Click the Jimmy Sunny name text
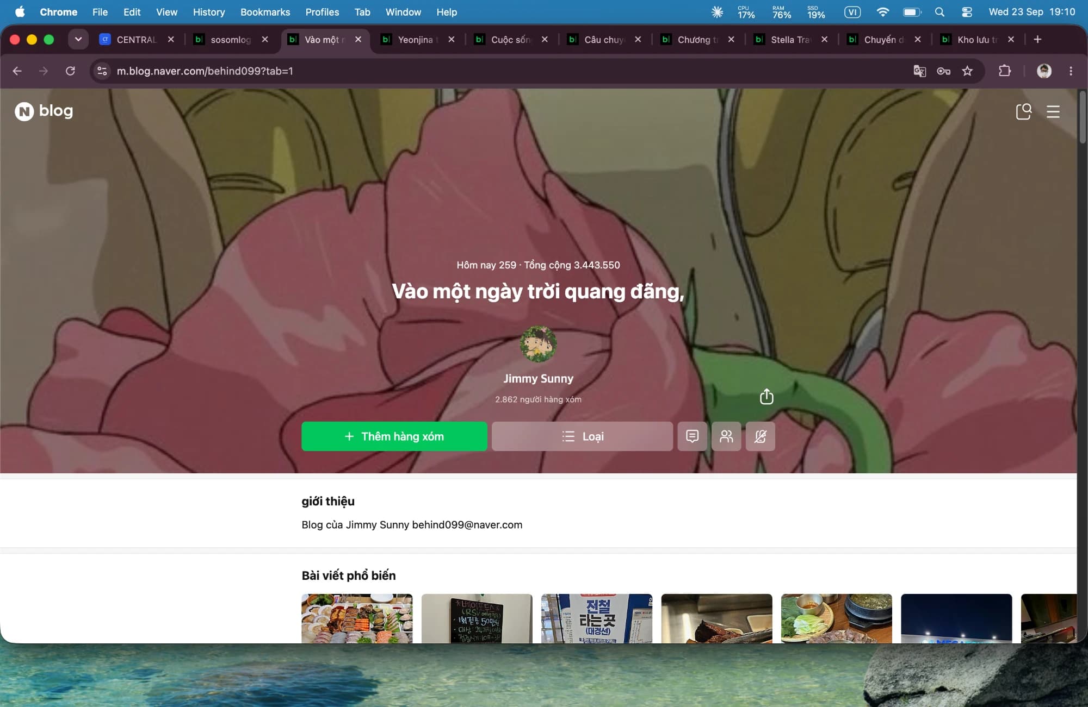 [x=538, y=378]
